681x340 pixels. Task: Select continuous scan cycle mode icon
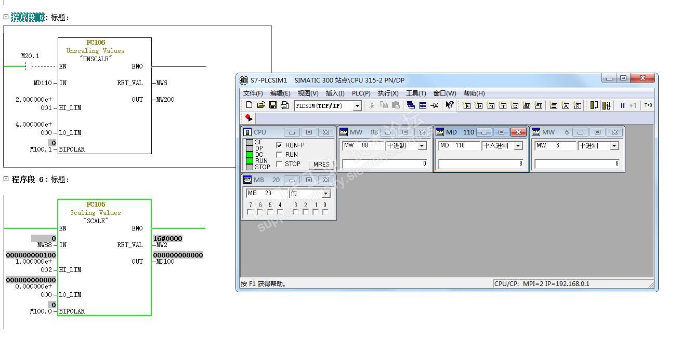click(606, 105)
